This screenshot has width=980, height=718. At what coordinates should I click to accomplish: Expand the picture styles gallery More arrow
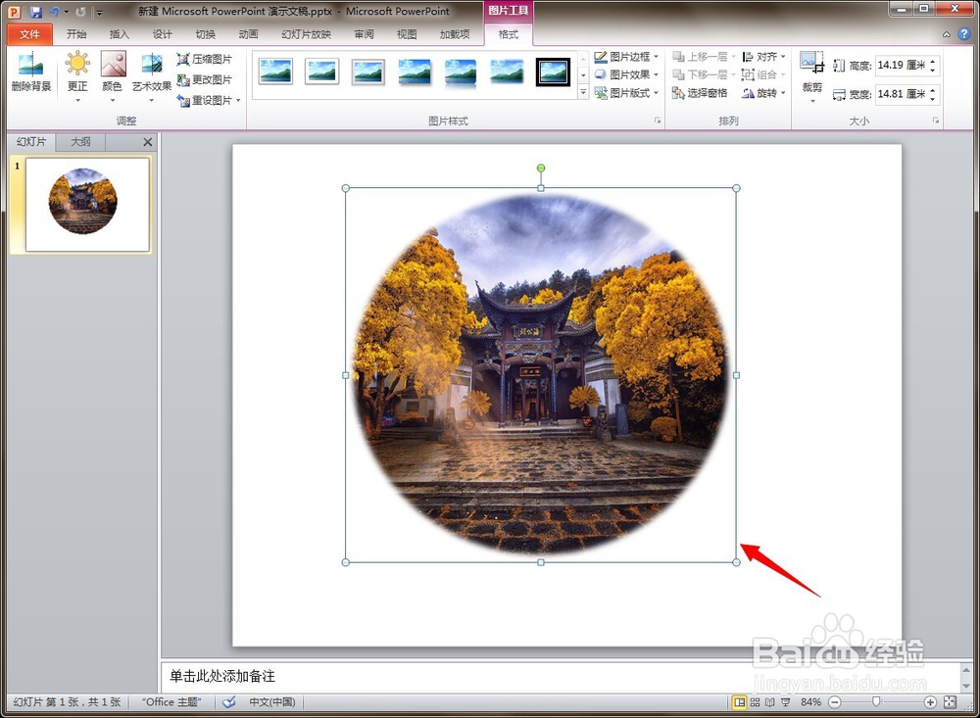(583, 92)
